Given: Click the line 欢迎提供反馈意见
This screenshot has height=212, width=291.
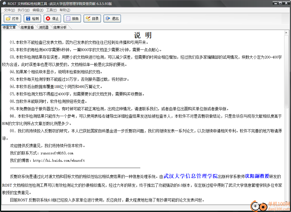Looking at the screenshot, I should (x=48, y=146).
